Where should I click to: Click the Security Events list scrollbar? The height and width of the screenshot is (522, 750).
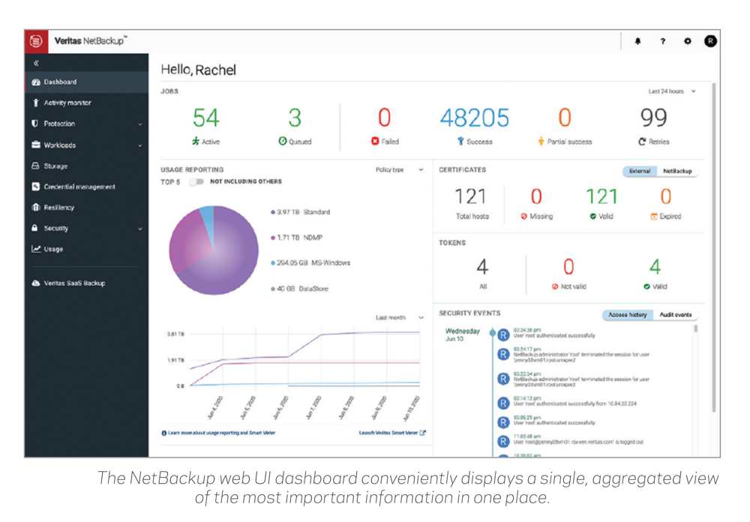tap(695, 329)
